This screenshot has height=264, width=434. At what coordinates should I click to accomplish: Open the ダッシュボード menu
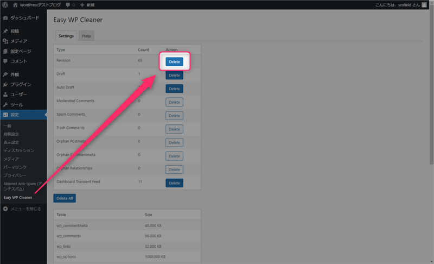click(23, 18)
